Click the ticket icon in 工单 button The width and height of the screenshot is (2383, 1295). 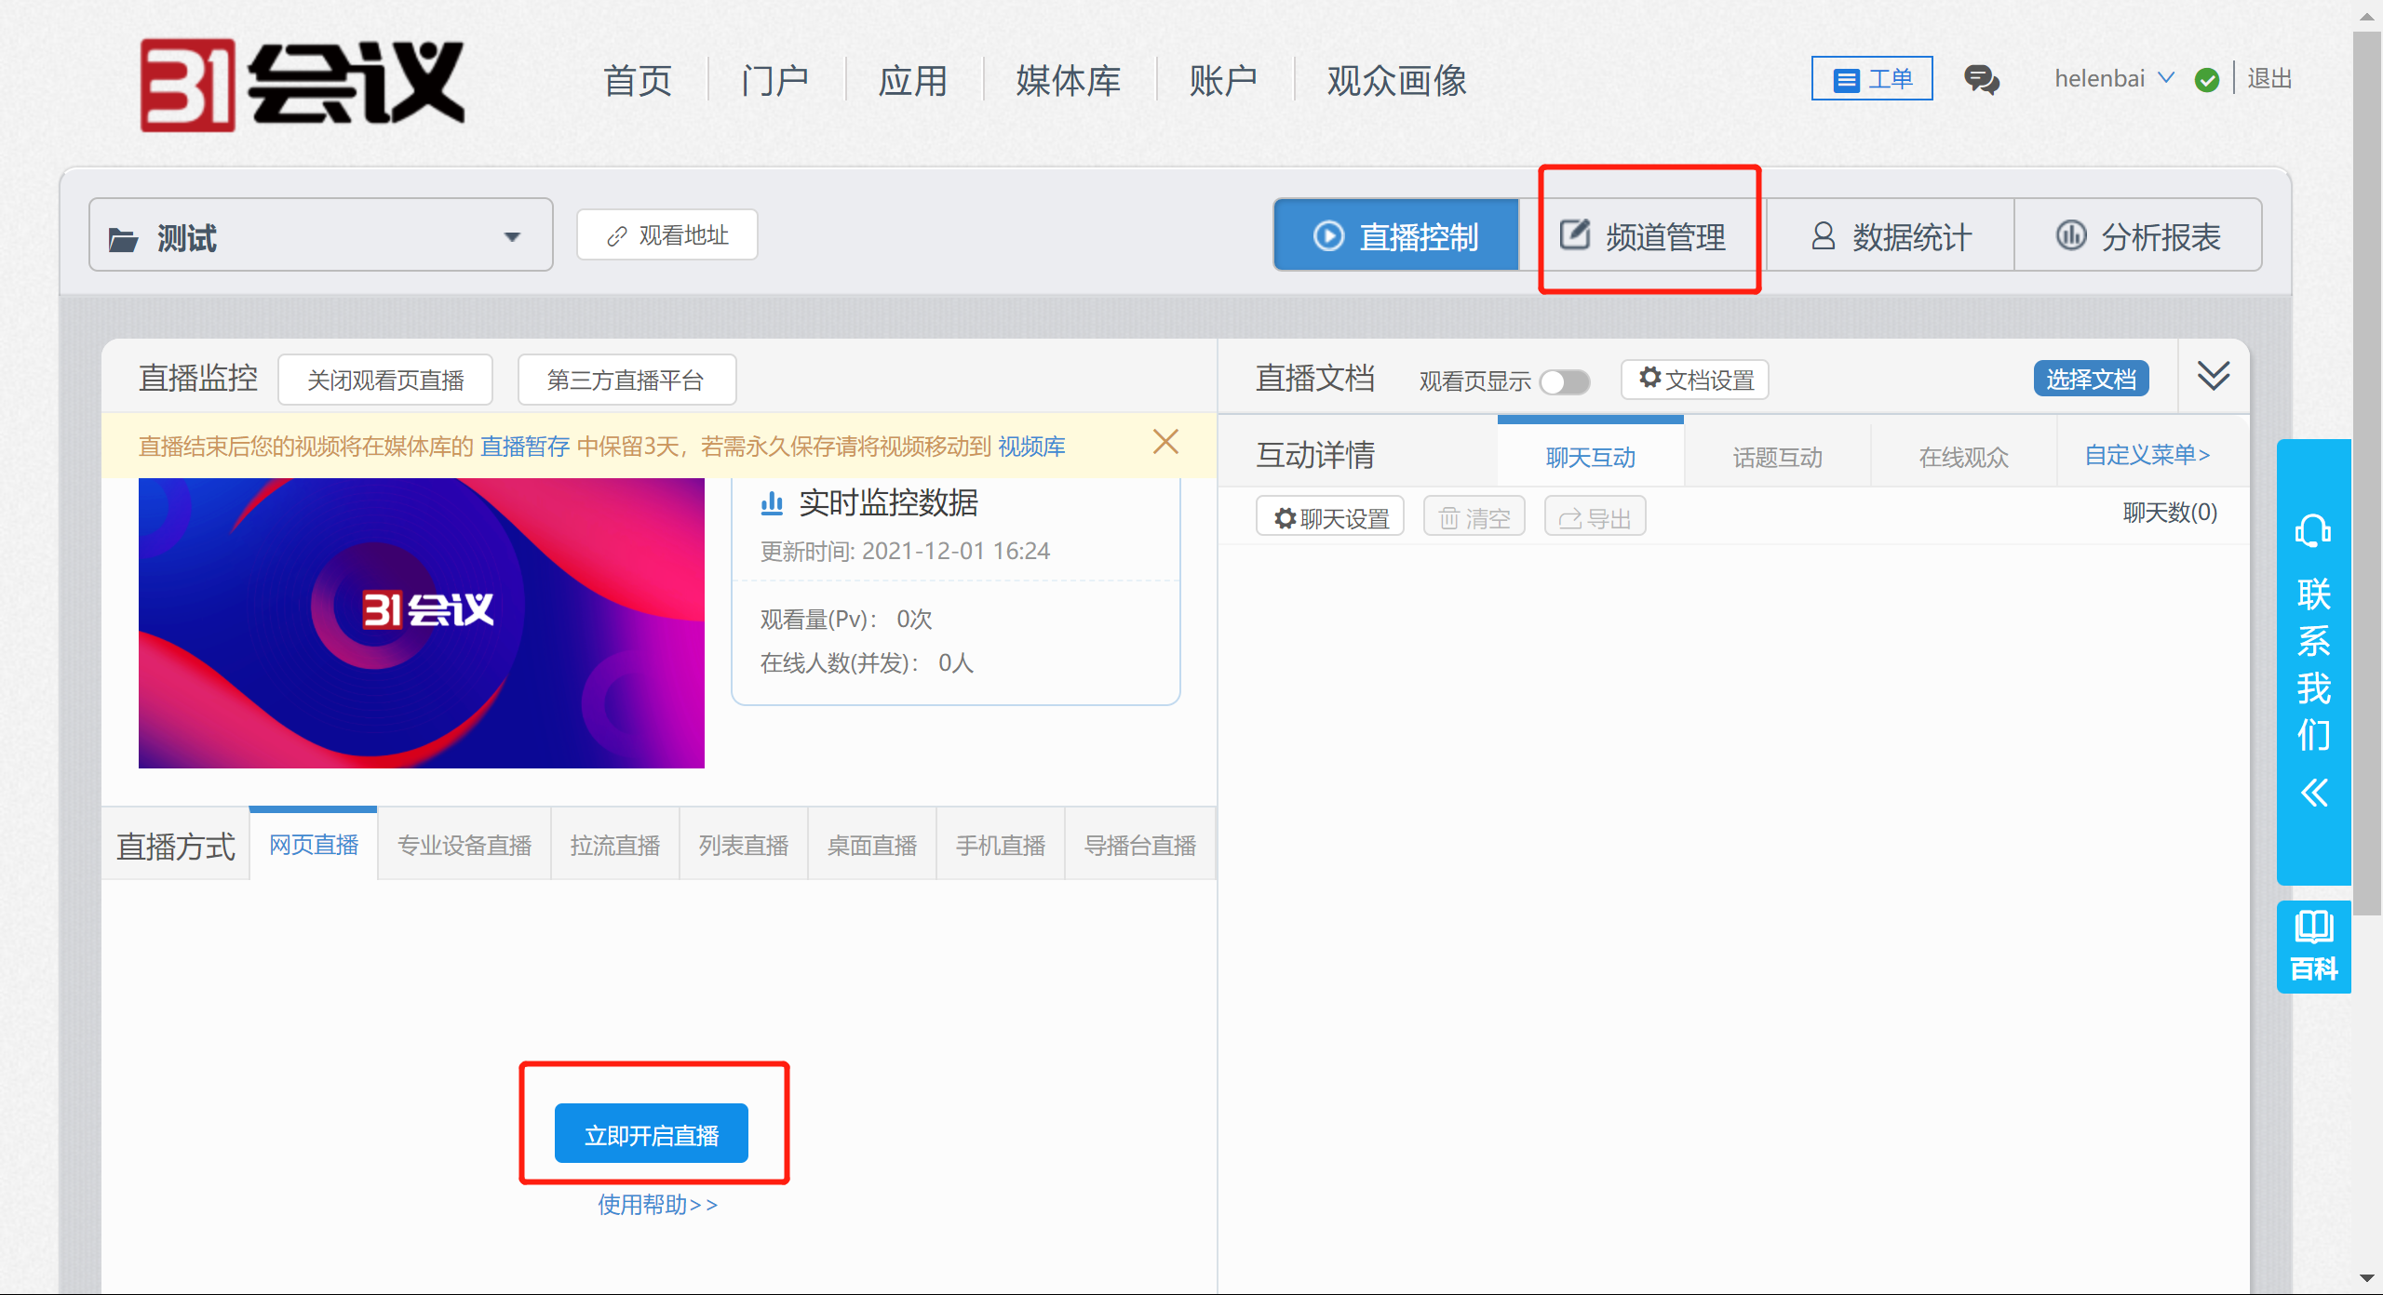pyautogui.click(x=1846, y=80)
